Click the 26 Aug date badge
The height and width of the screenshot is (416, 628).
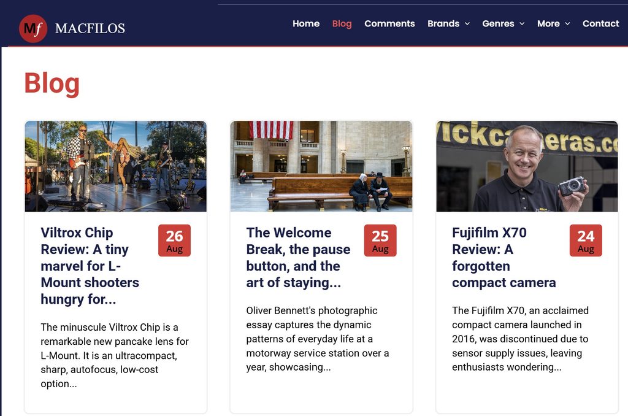[x=174, y=241]
